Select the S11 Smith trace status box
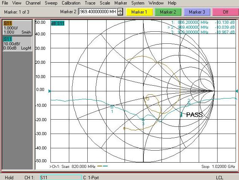239x180 pixels. point(17,28)
